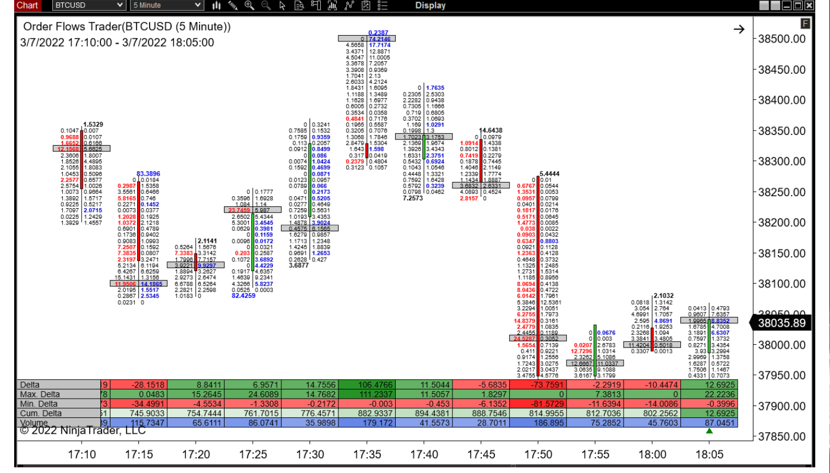Click the footprint value 82.4259
Screen dimensions: 830x473
pyautogui.click(x=244, y=296)
